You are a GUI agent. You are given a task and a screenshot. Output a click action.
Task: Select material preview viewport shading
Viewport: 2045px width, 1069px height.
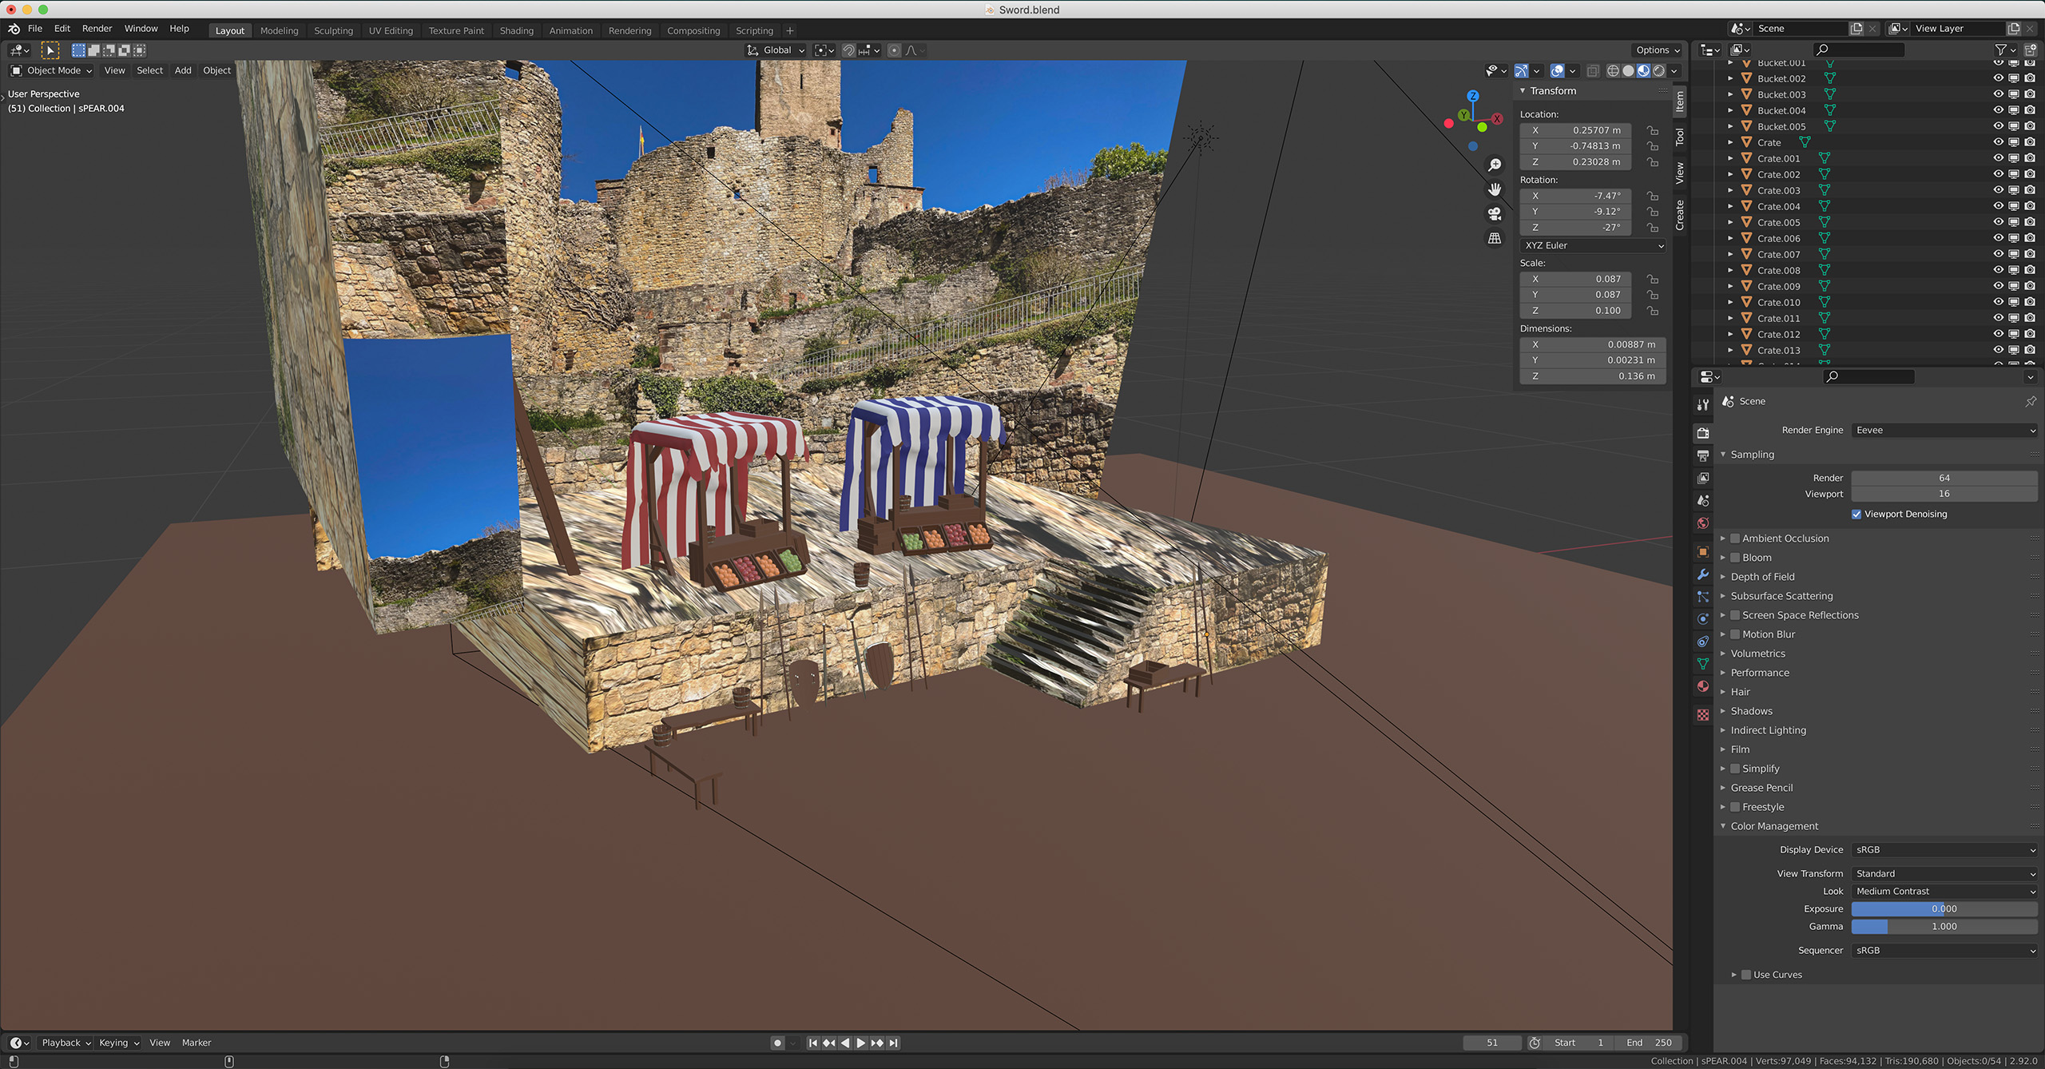pos(1643,71)
